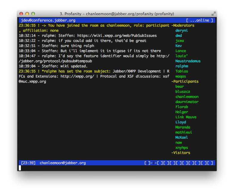The image size is (234, 195).
Task: Click the red close window button
Action: (21, 14)
